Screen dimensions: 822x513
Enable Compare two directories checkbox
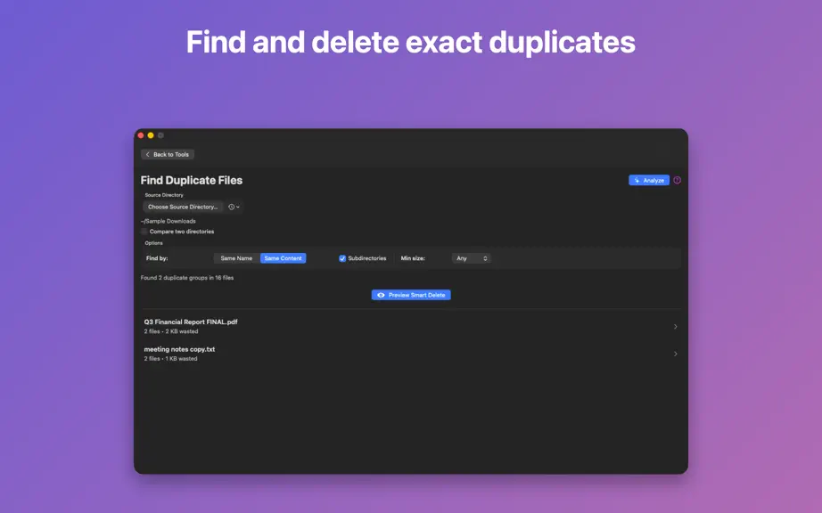coord(144,232)
